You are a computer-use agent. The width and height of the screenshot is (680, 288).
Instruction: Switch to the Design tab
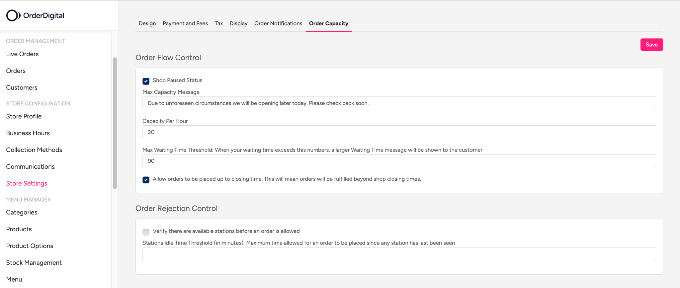[147, 24]
